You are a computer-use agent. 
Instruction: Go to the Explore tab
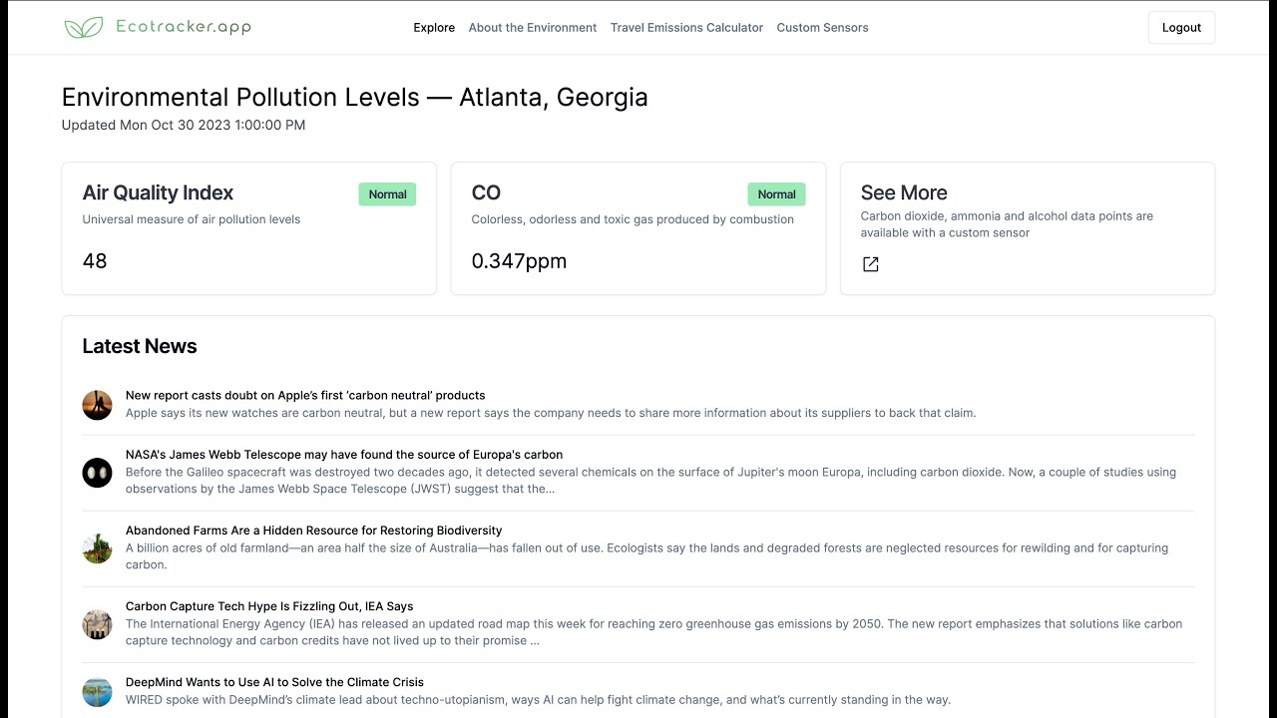(434, 28)
